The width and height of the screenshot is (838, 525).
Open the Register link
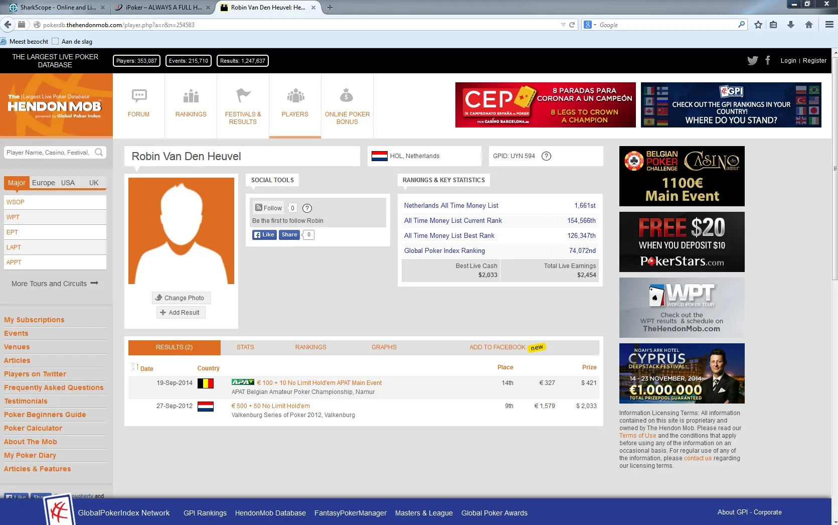click(x=814, y=61)
